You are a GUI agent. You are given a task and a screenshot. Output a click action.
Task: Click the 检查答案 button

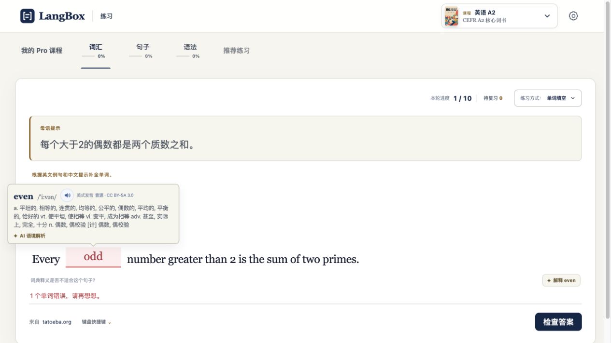pyautogui.click(x=558, y=322)
